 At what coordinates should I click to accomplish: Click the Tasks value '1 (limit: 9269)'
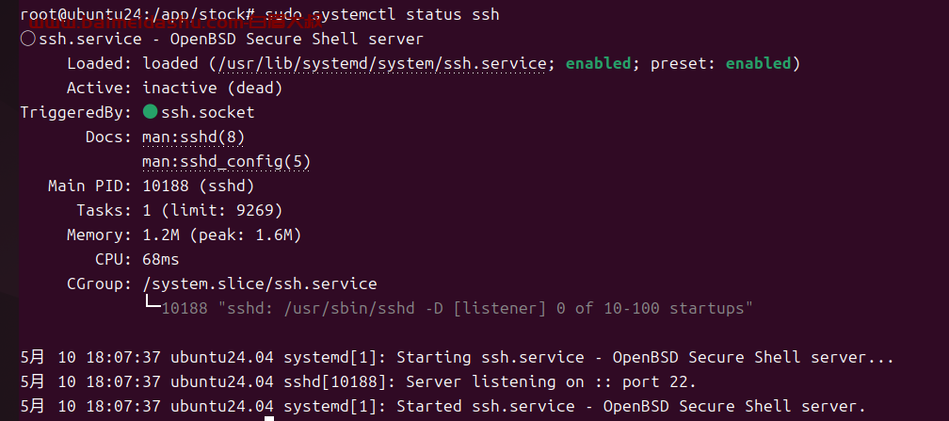click(213, 211)
